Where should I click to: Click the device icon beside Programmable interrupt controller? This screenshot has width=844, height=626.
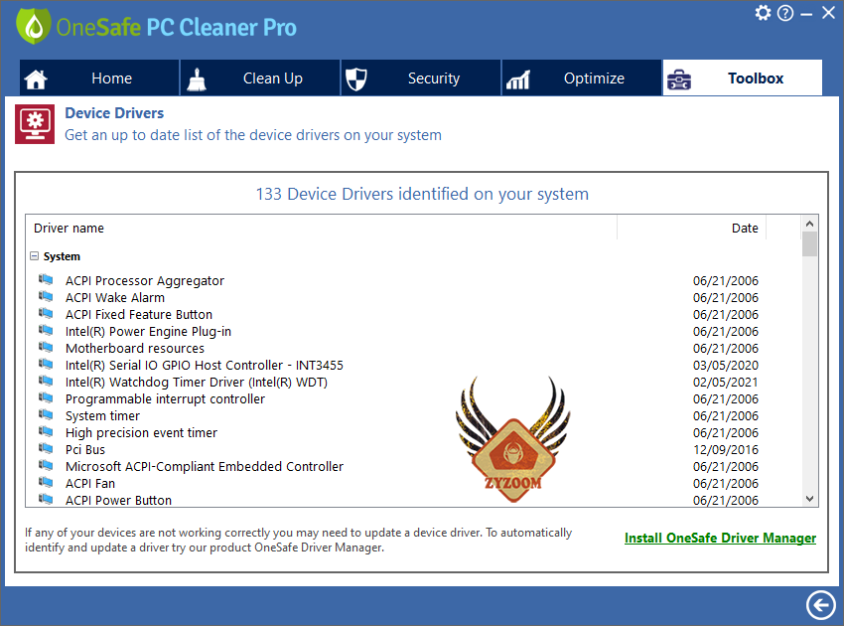click(x=46, y=397)
